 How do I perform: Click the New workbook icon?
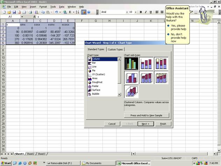(x=4, y=12)
